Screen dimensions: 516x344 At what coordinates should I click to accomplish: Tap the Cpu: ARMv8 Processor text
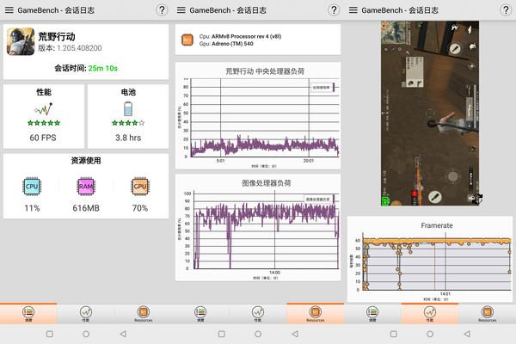(x=240, y=36)
